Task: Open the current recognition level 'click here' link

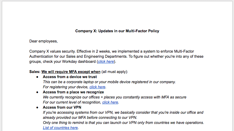Action: 110,102
